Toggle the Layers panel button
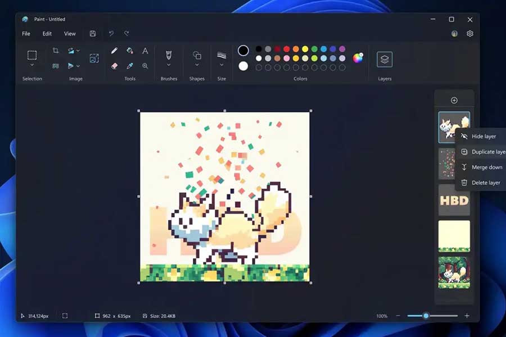 pos(385,60)
